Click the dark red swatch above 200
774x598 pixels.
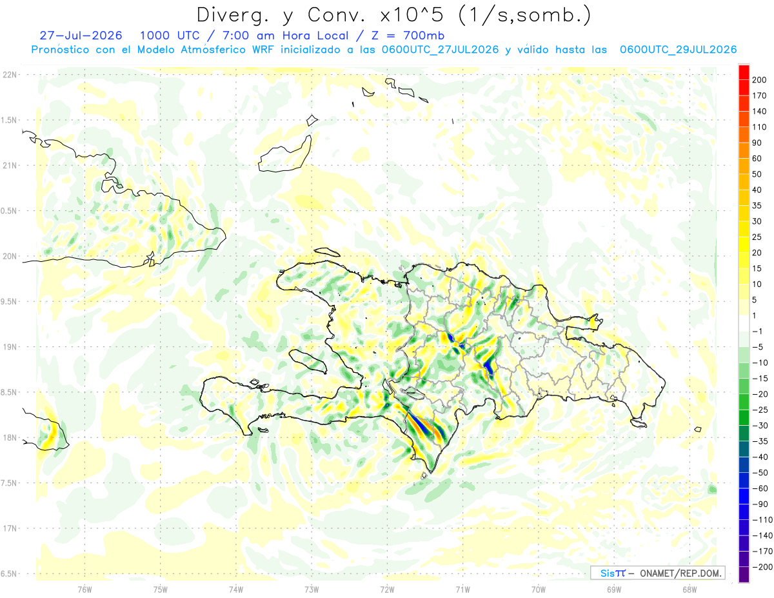pos(744,72)
